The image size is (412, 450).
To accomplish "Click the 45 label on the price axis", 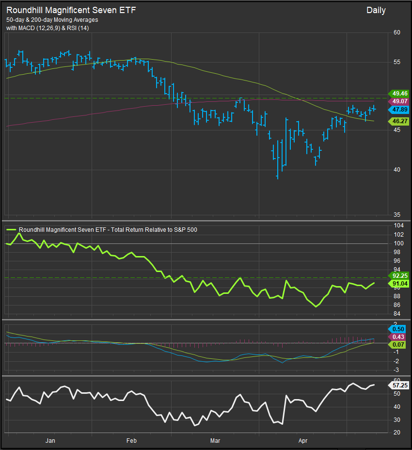I will point(397,130).
